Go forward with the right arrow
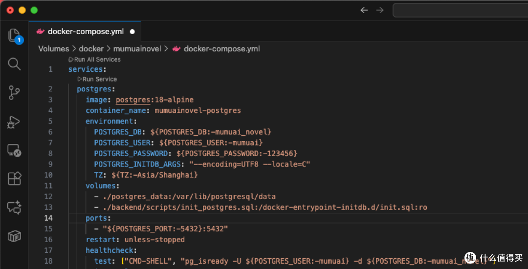 (380, 10)
